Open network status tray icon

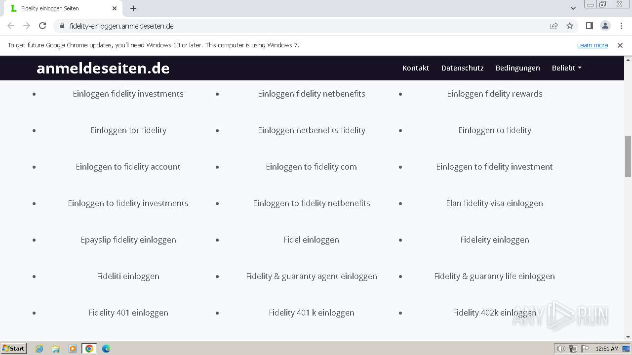coord(573,349)
